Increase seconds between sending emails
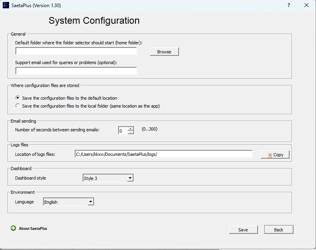 [131, 129]
